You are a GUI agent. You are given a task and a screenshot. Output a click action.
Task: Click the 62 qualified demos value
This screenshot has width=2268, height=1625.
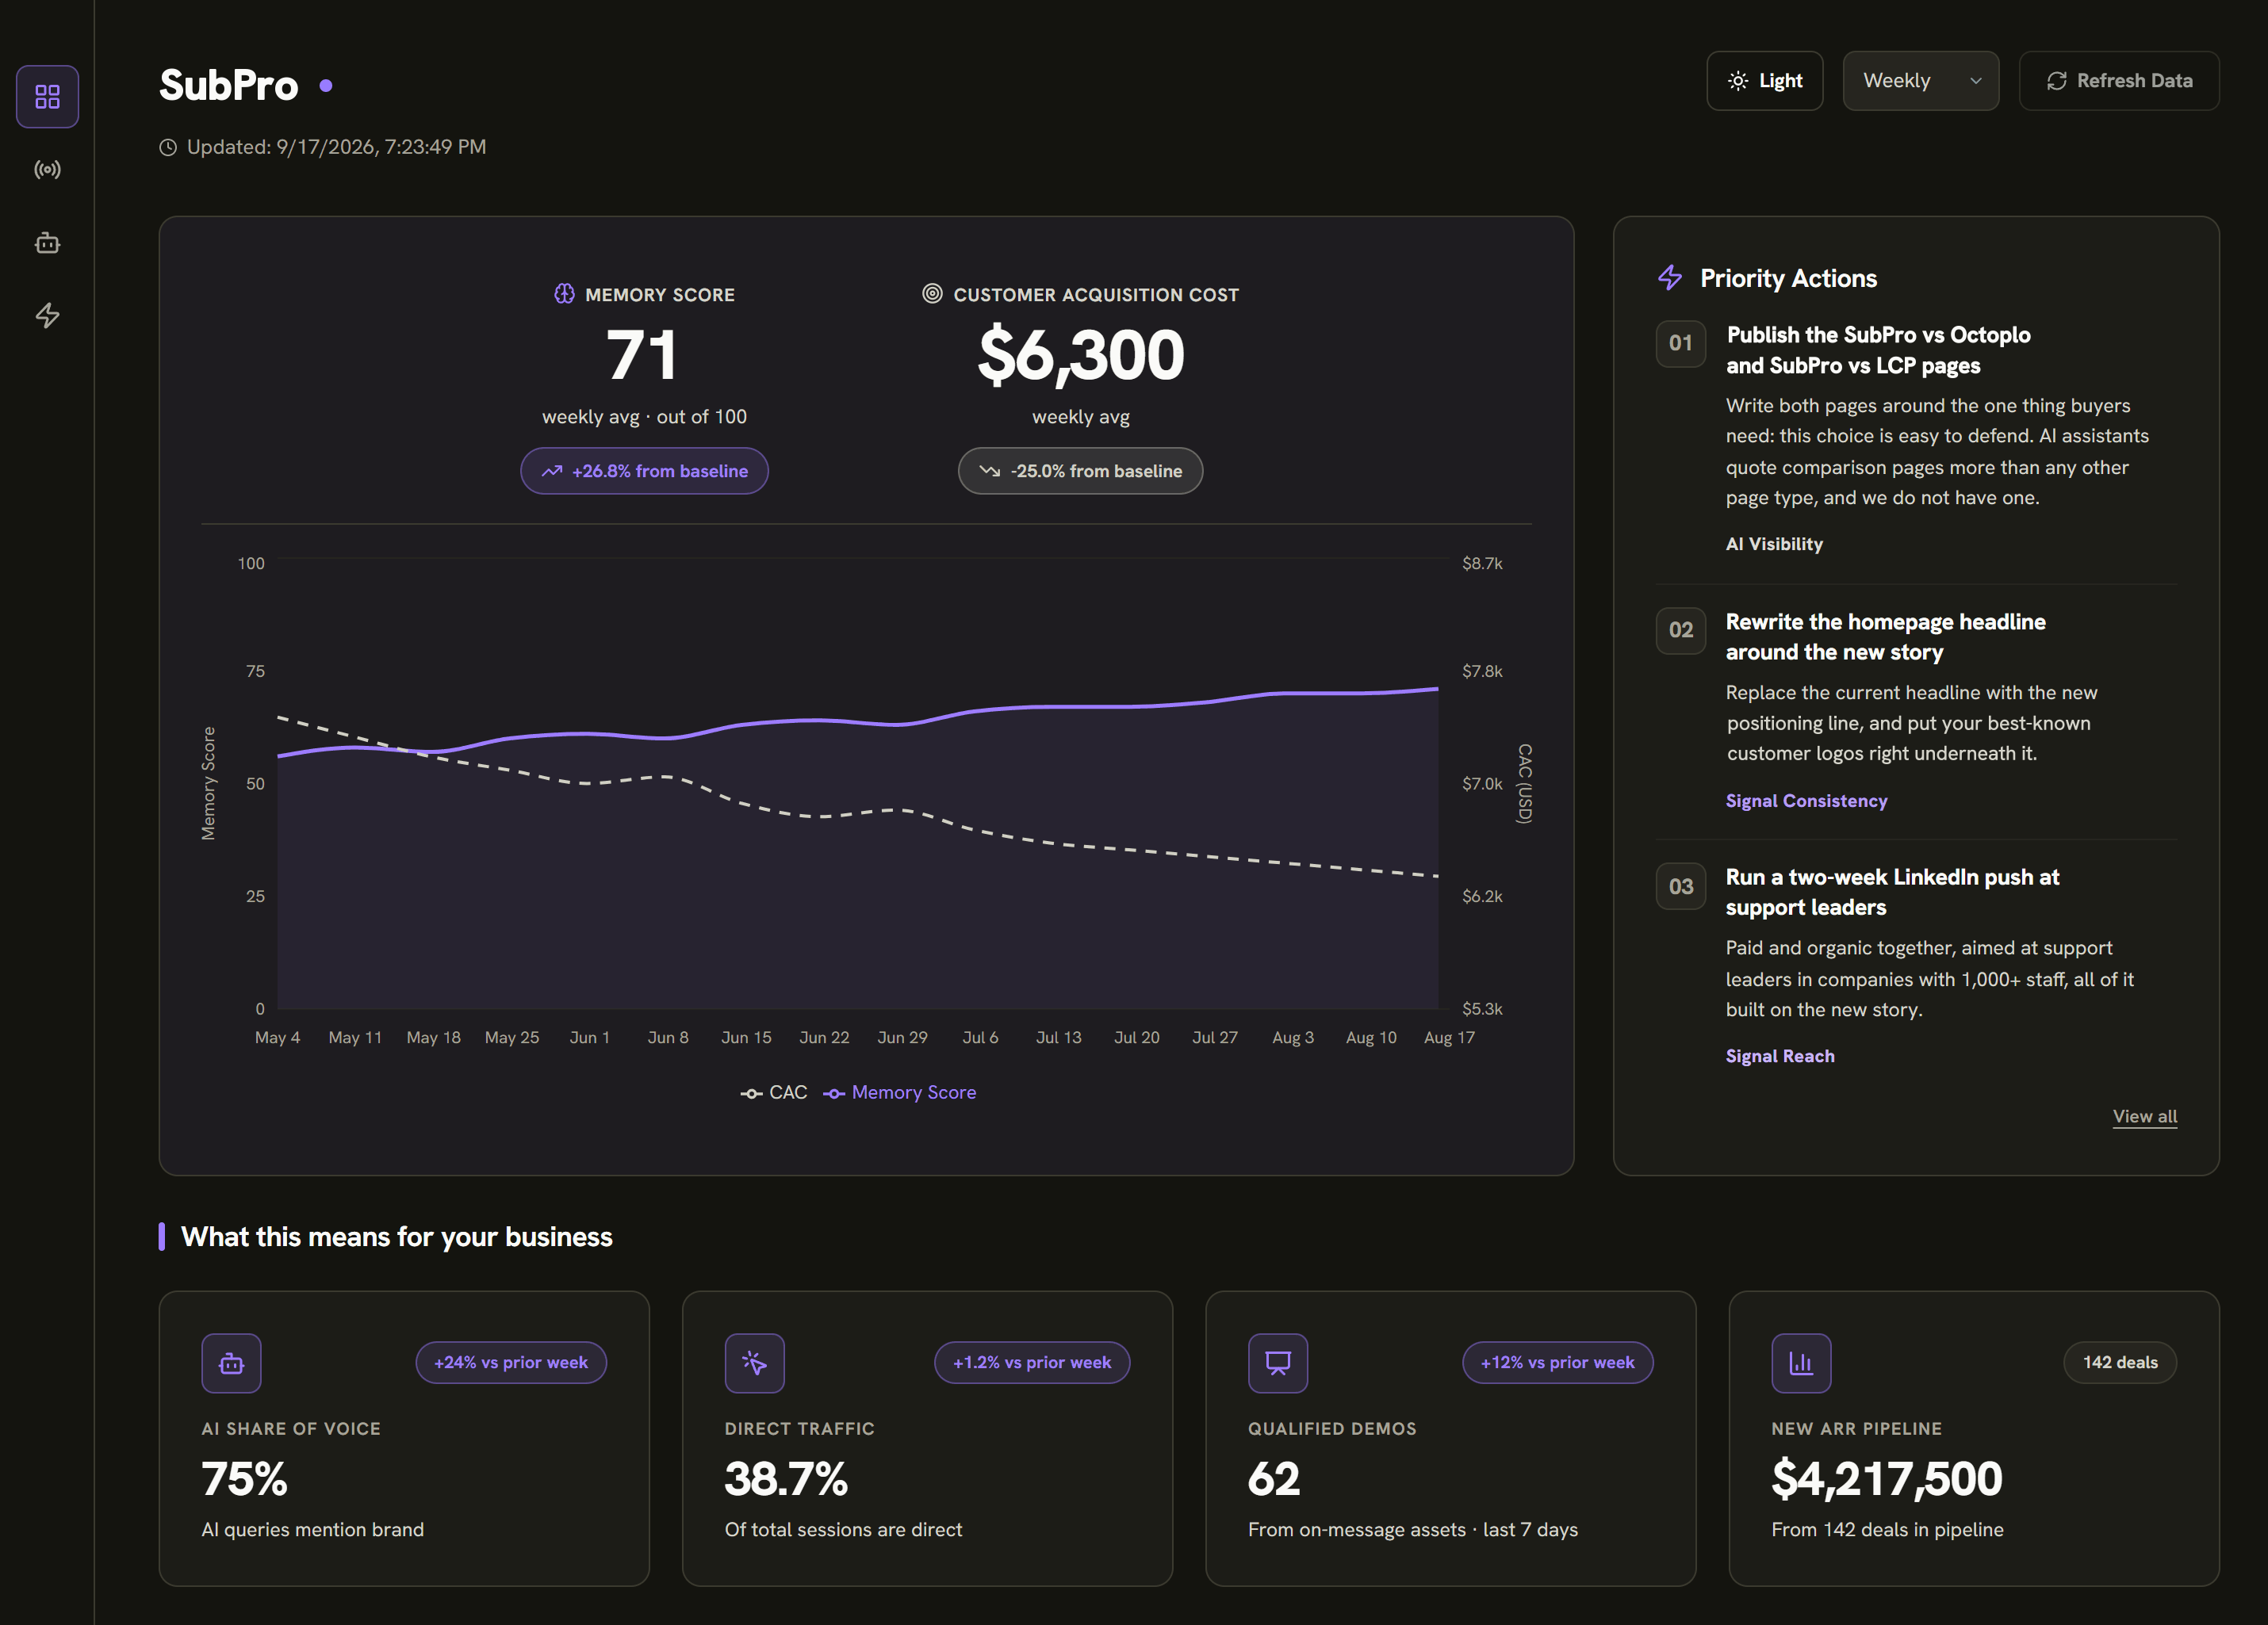coord(1274,1479)
